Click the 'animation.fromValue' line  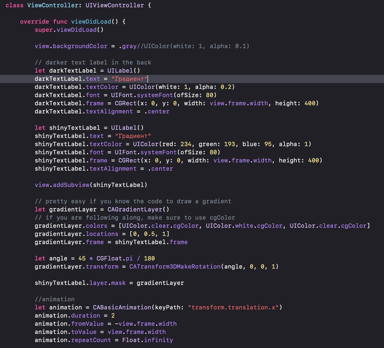pyautogui.click(x=106, y=324)
